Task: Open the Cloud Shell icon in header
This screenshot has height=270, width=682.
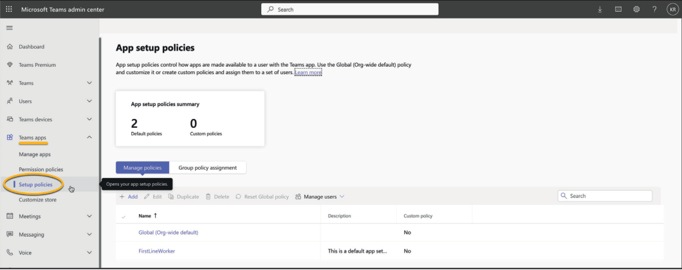Action: coord(618,9)
